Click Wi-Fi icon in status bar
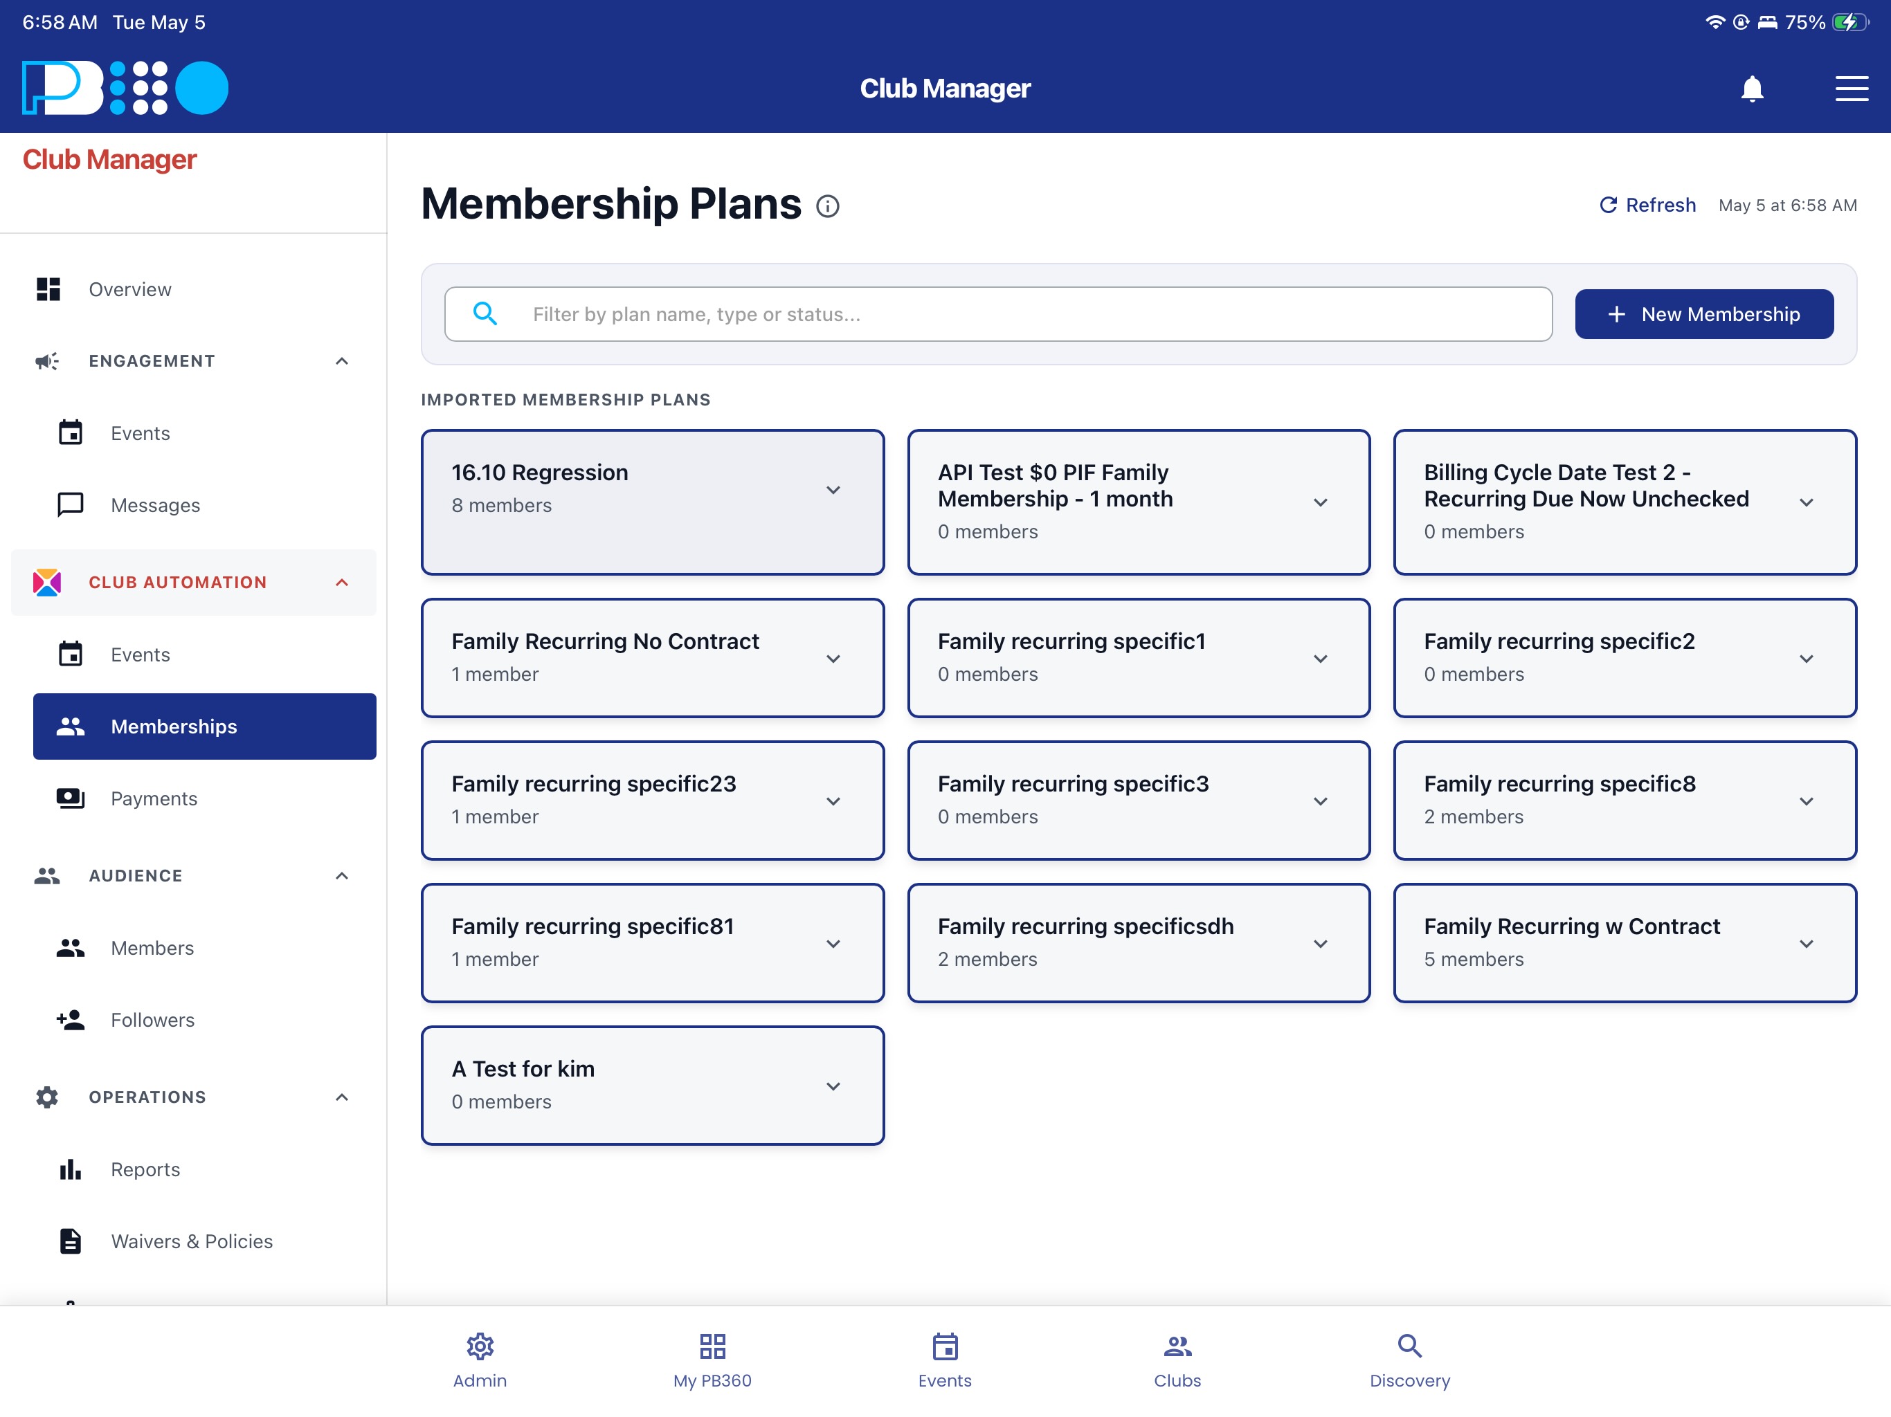Screen dimensions: 1891x1417 point(1715,22)
